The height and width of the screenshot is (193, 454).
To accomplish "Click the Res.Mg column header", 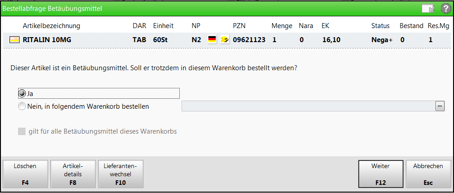I will coord(439,26).
